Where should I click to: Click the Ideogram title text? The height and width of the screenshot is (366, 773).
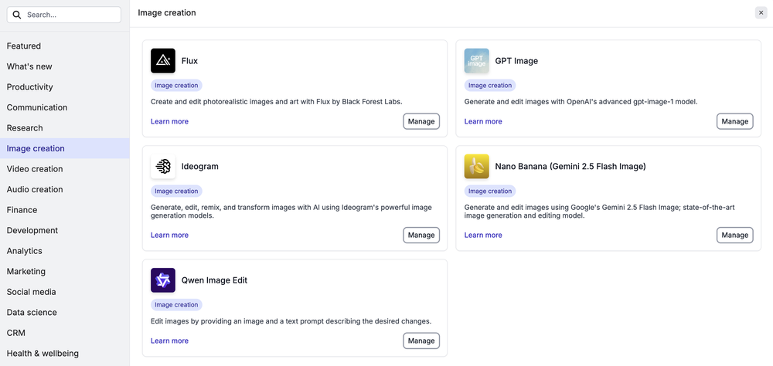pyautogui.click(x=200, y=167)
